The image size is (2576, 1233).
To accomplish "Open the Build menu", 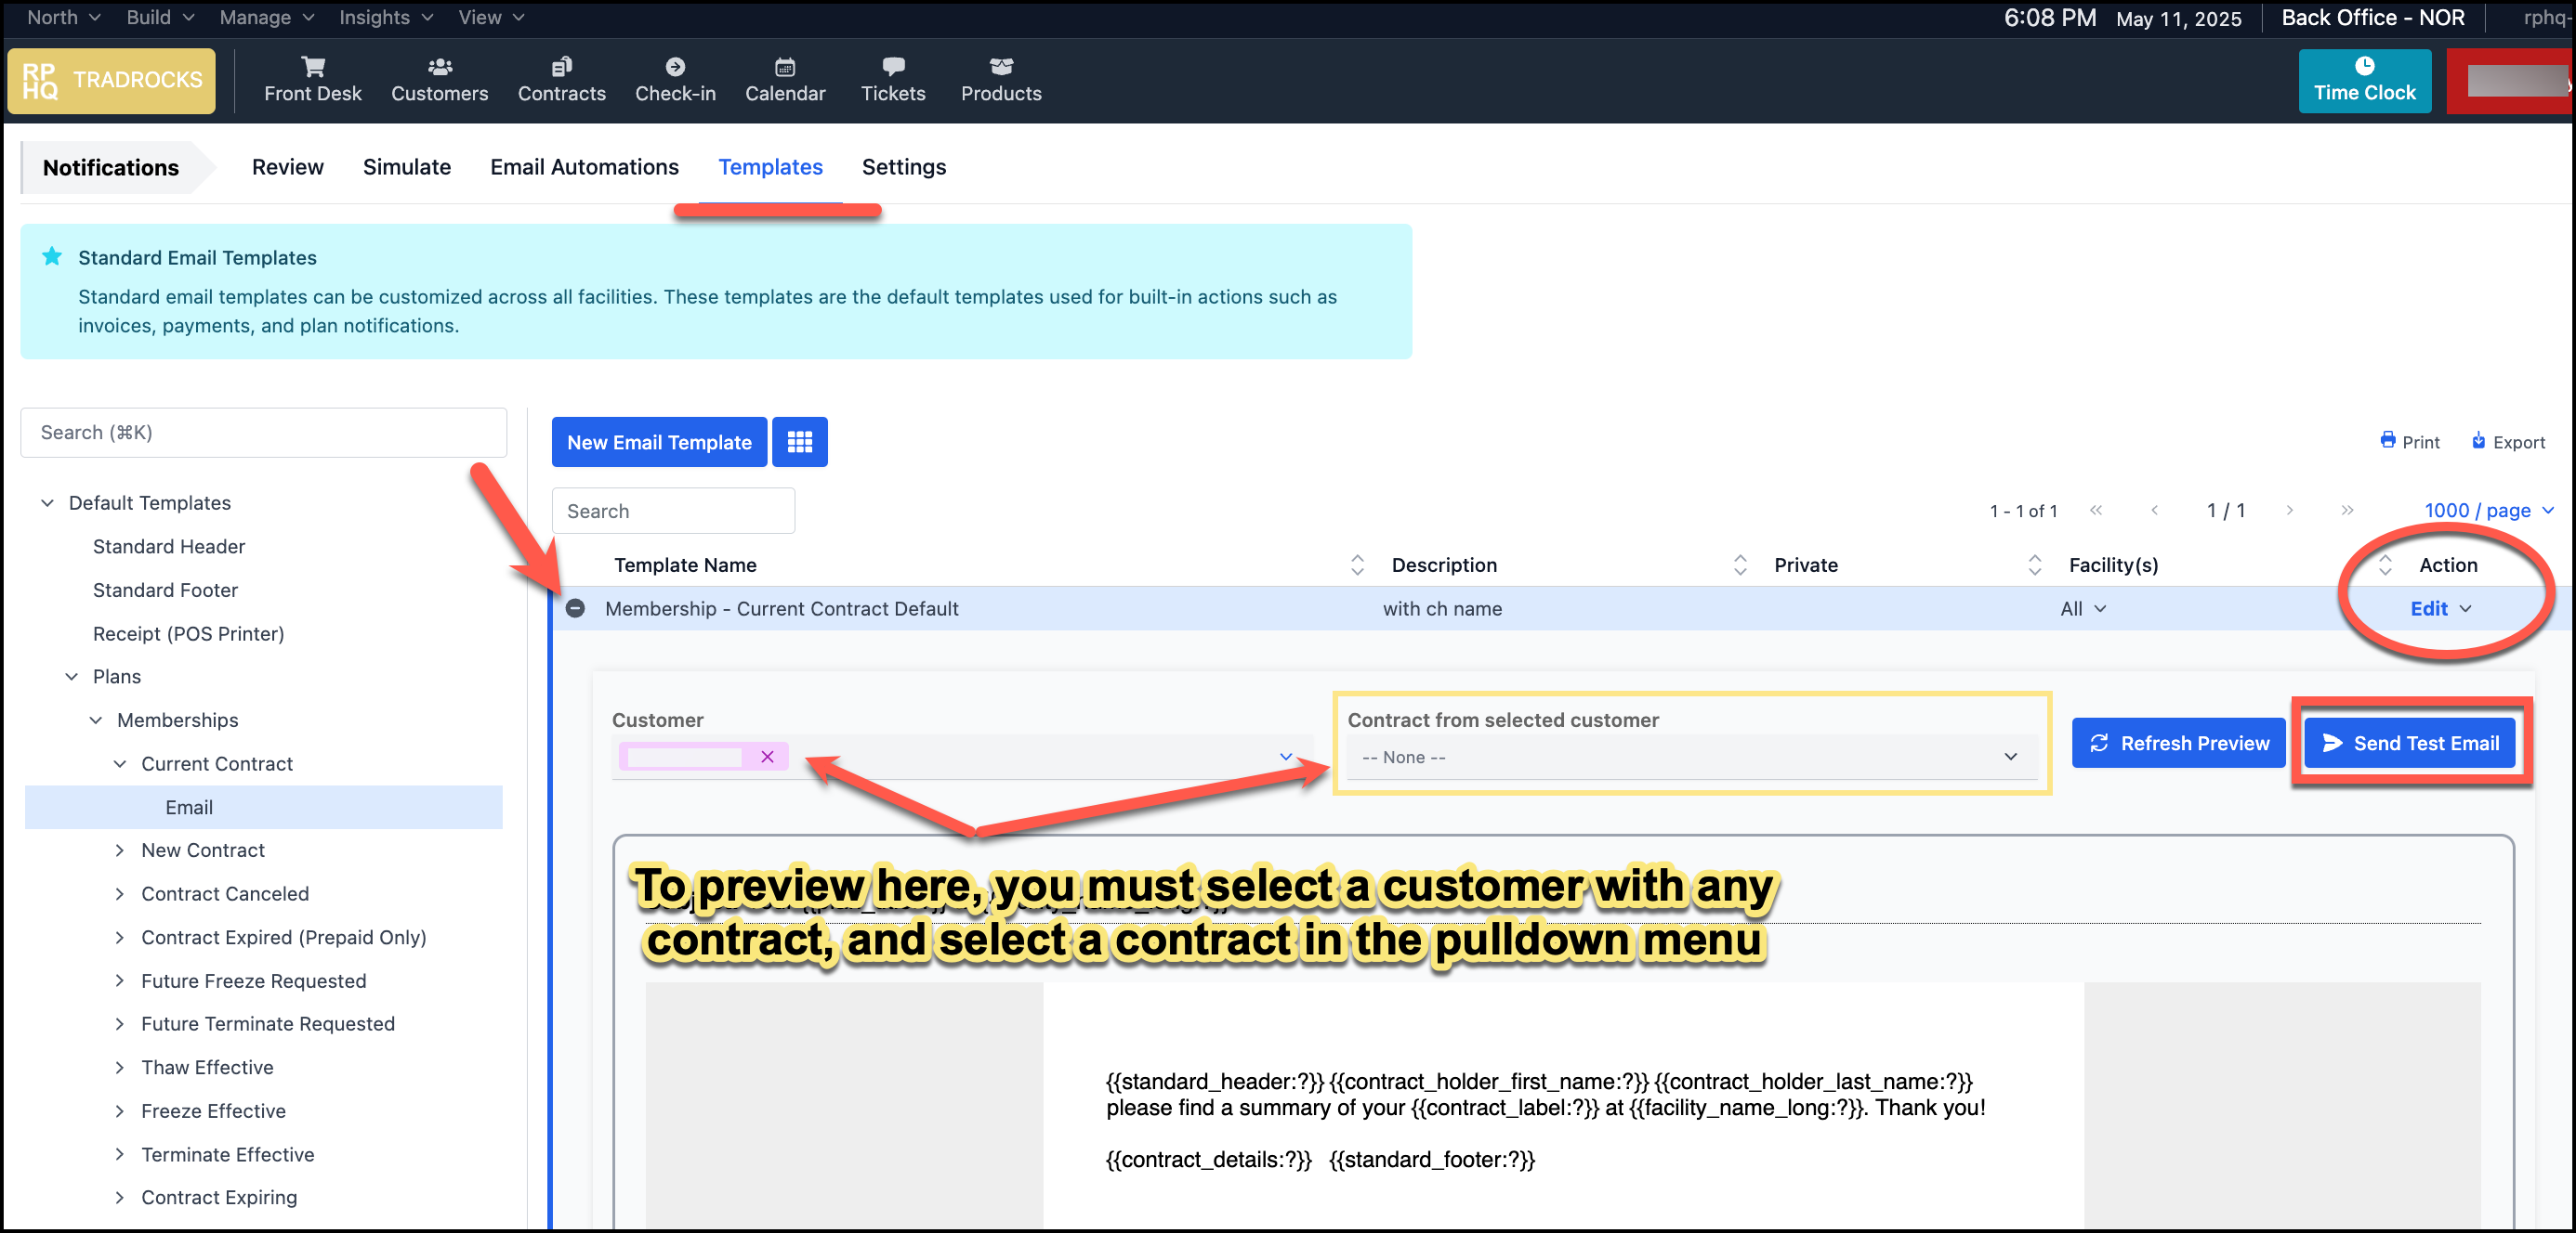I will coord(160,17).
